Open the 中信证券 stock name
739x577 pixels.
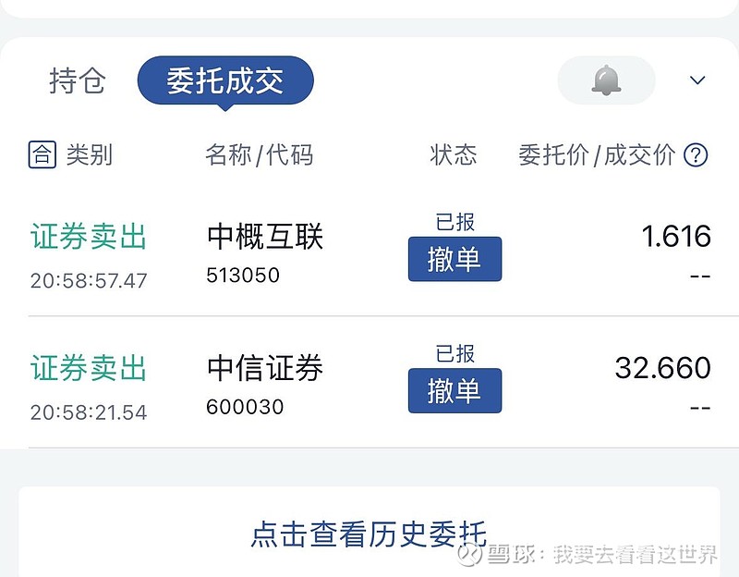(x=265, y=368)
